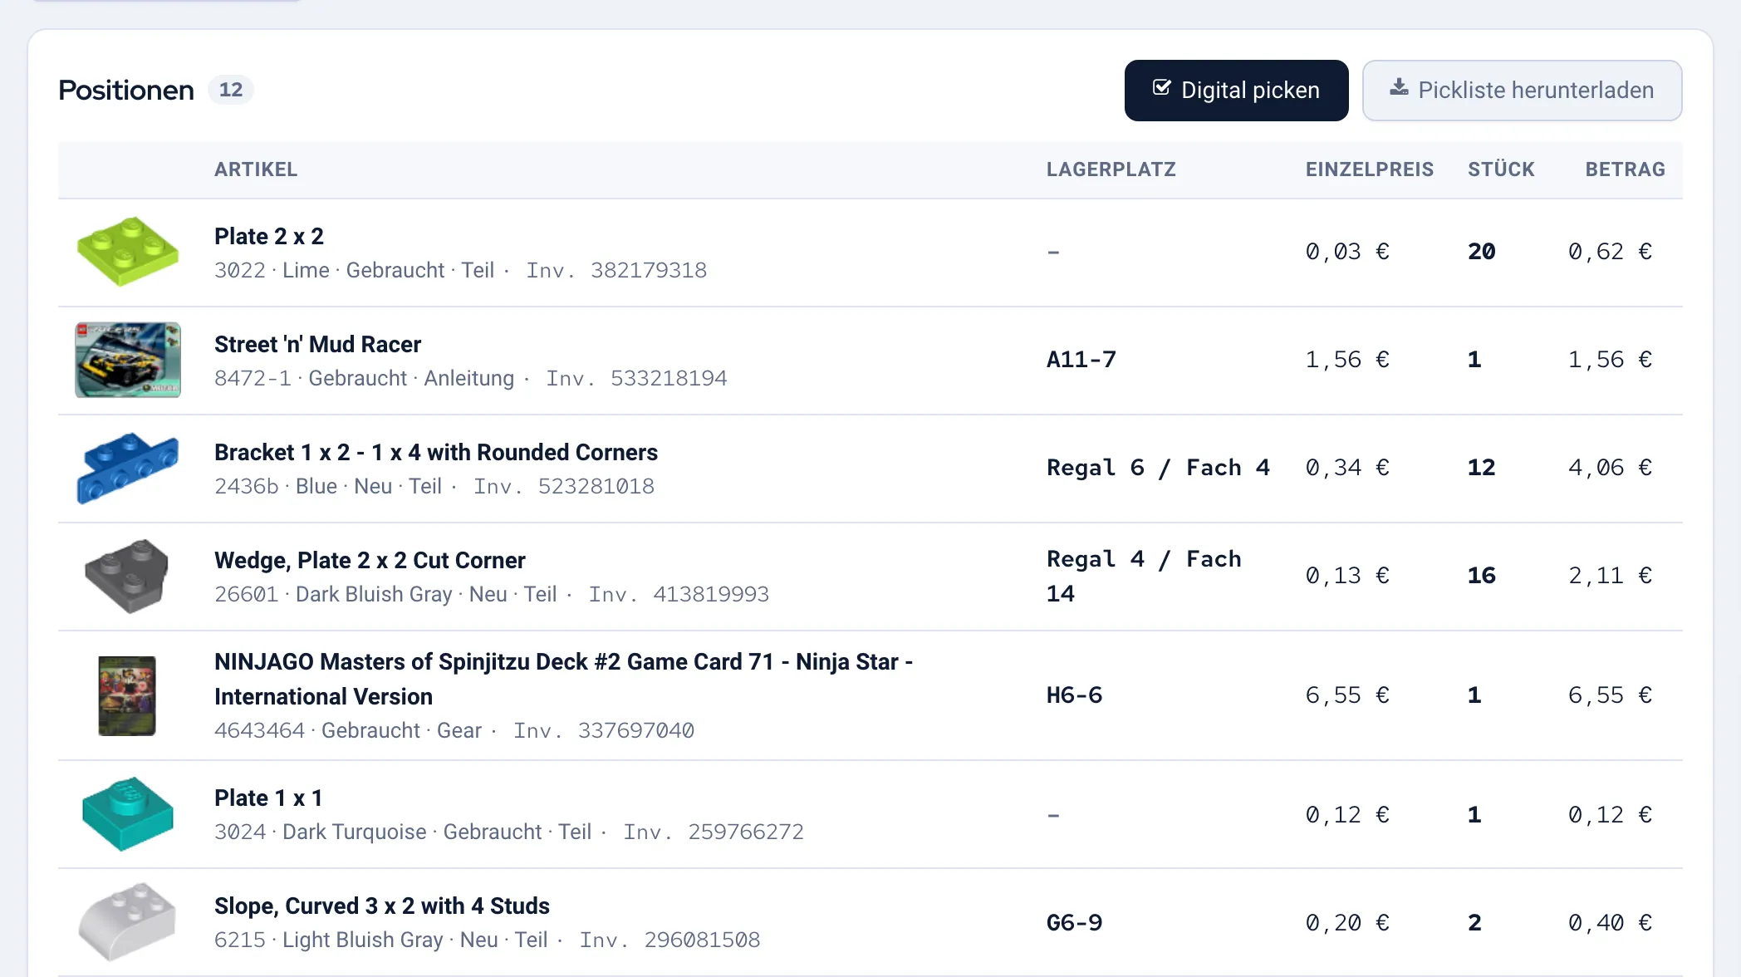Screen dimensions: 1741x977
Task: Select Wedge, Plate 2 x 2 Cut Corner title
Action: (x=370, y=560)
